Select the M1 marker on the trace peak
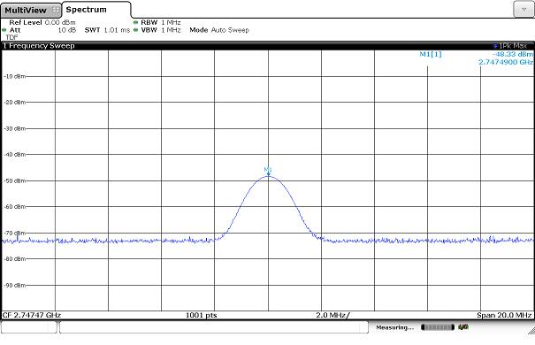The height and width of the screenshot is (345, 535). click(x=268, y=171)
